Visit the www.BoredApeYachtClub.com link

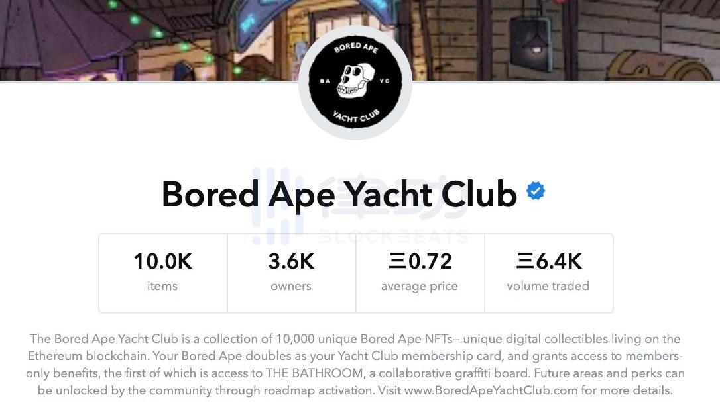tap(491, 390)
